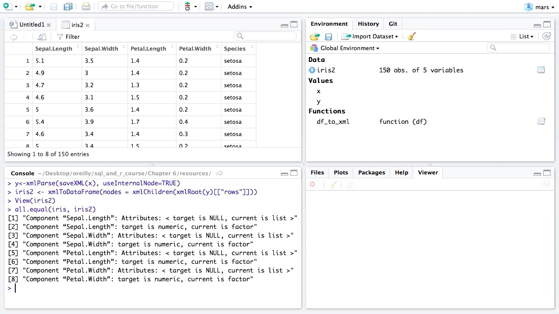
Task: Click the save workspace disk icon
Action: tap(328, 37)
